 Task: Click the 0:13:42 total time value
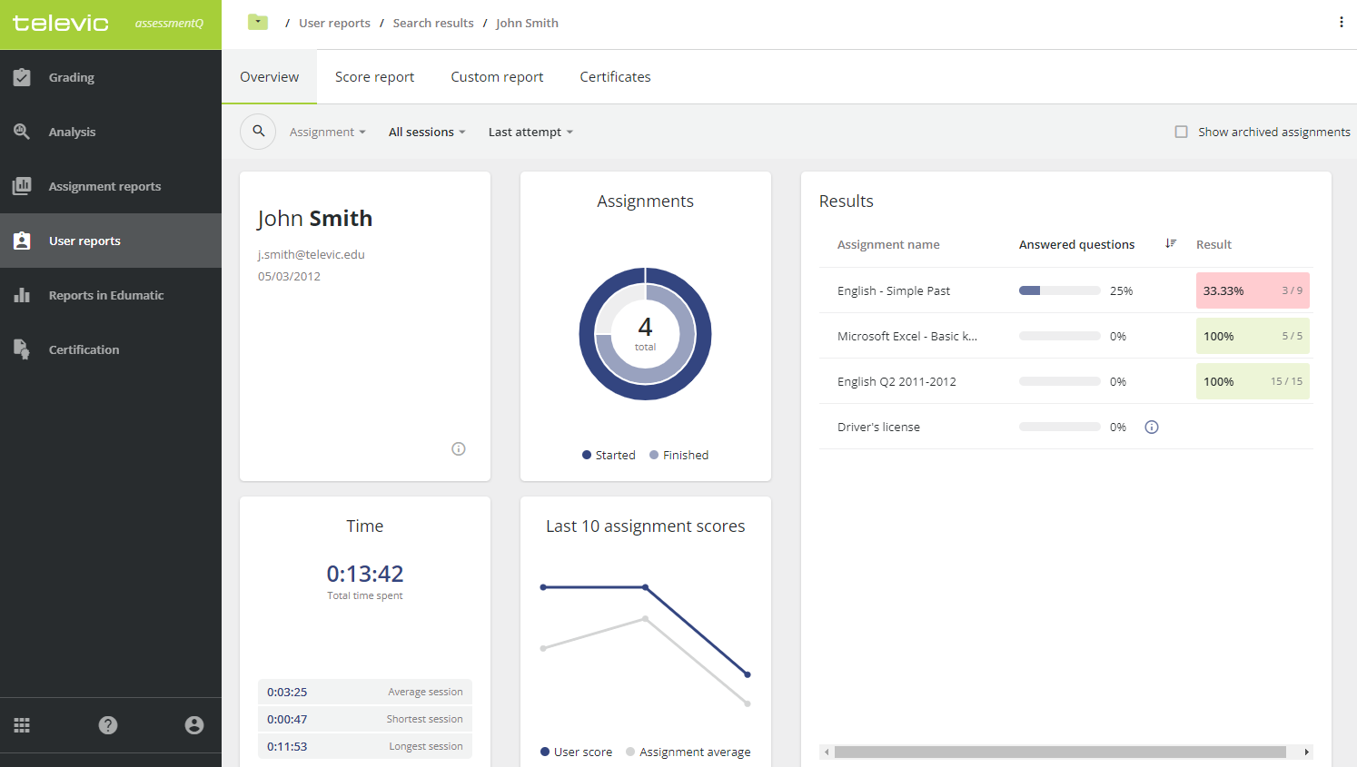365,574
